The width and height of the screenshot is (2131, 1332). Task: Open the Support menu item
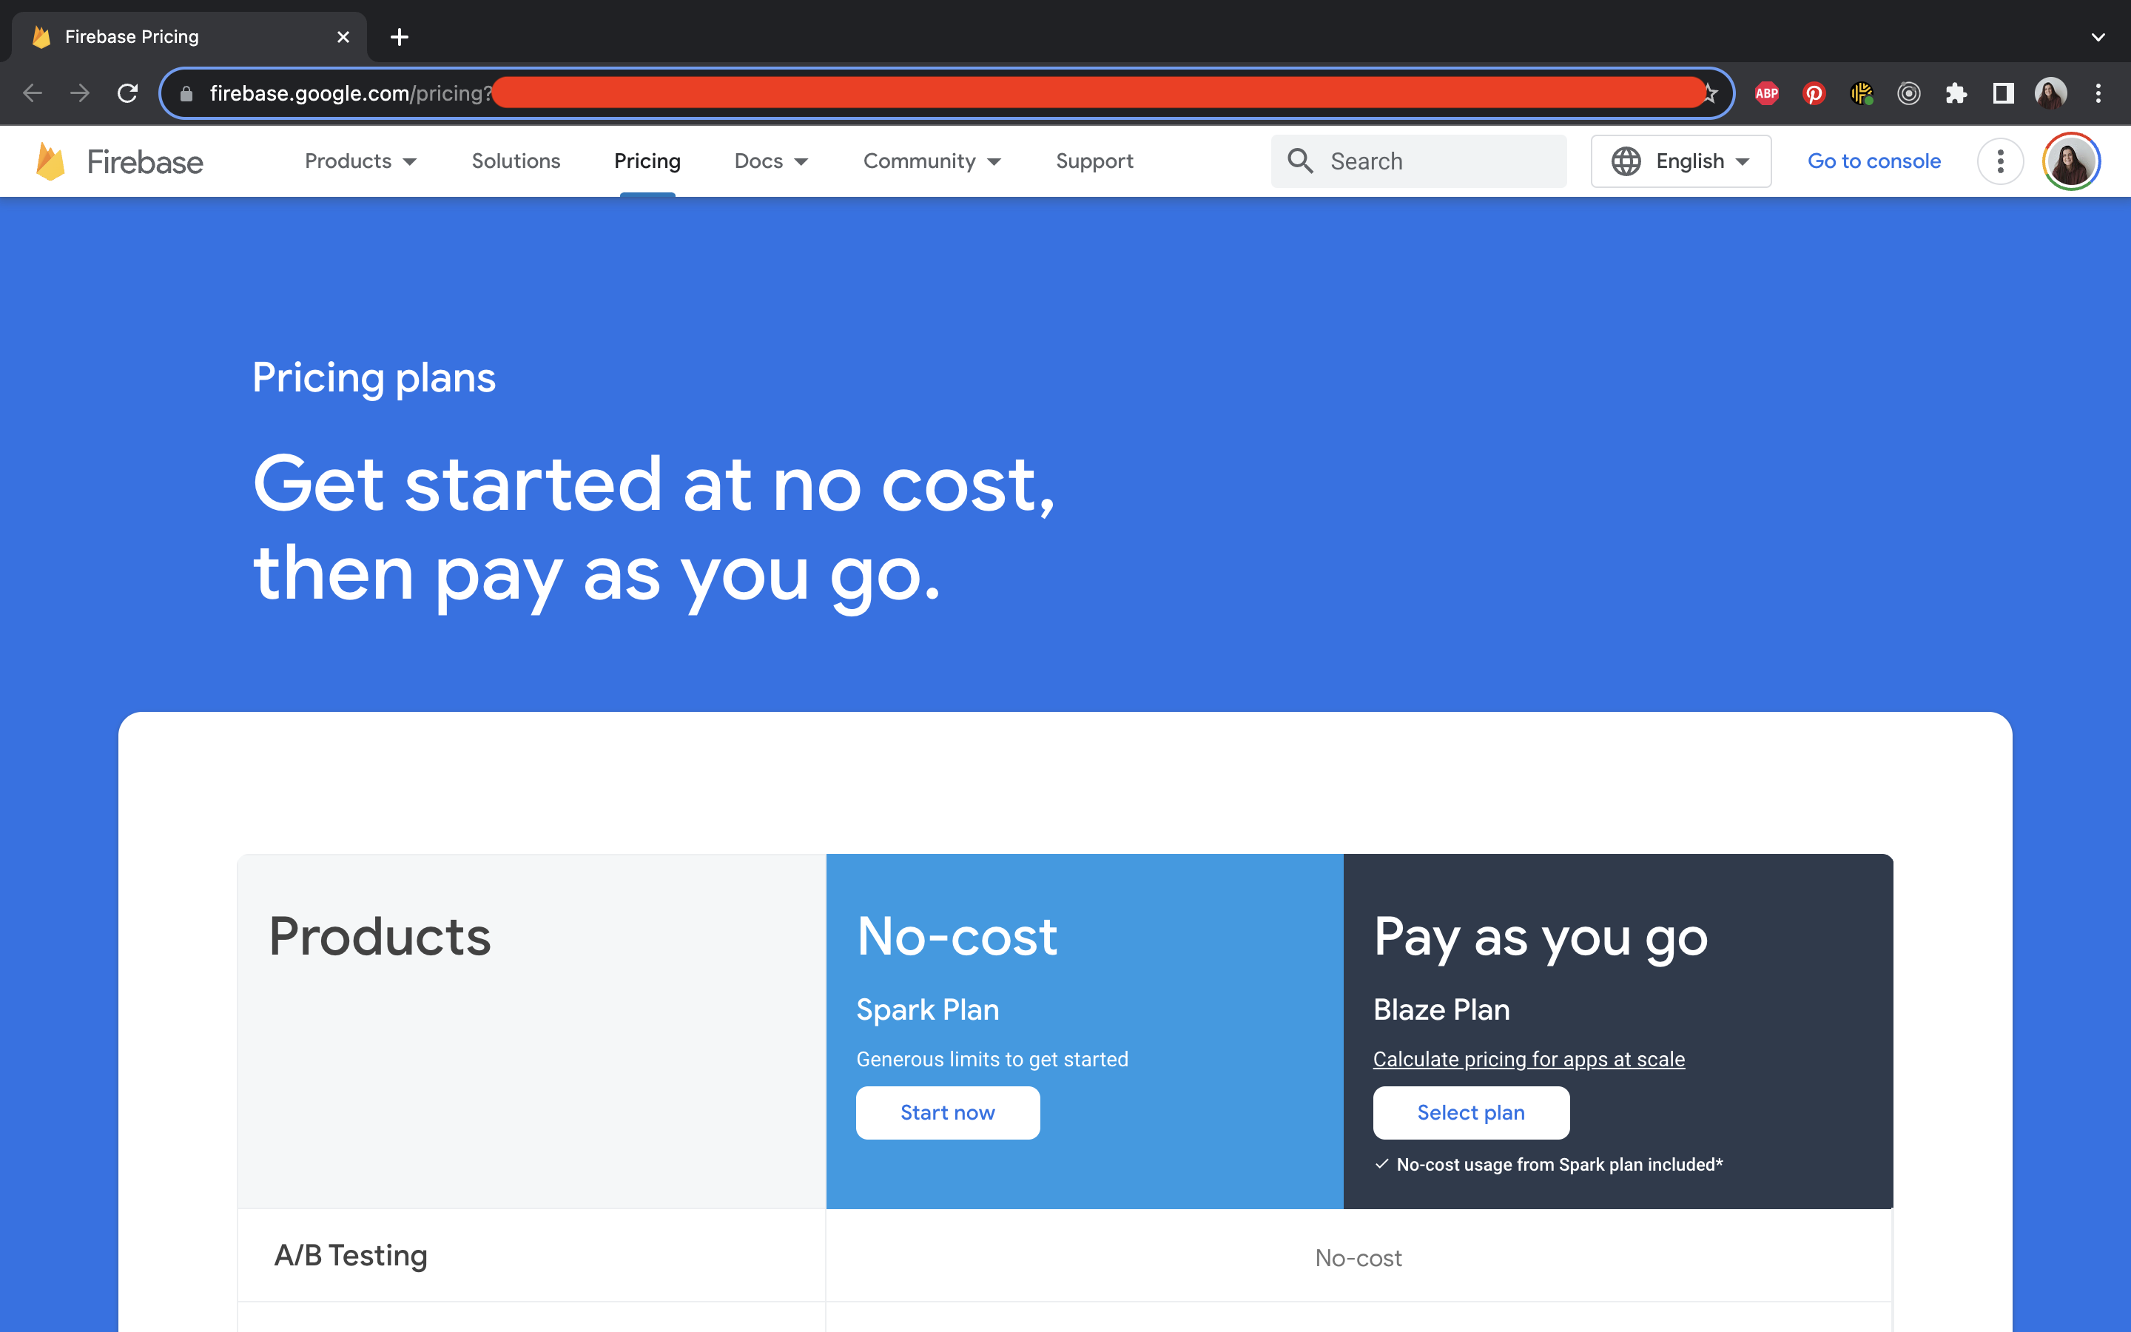pyautogui.click(x=1094, y=161)
